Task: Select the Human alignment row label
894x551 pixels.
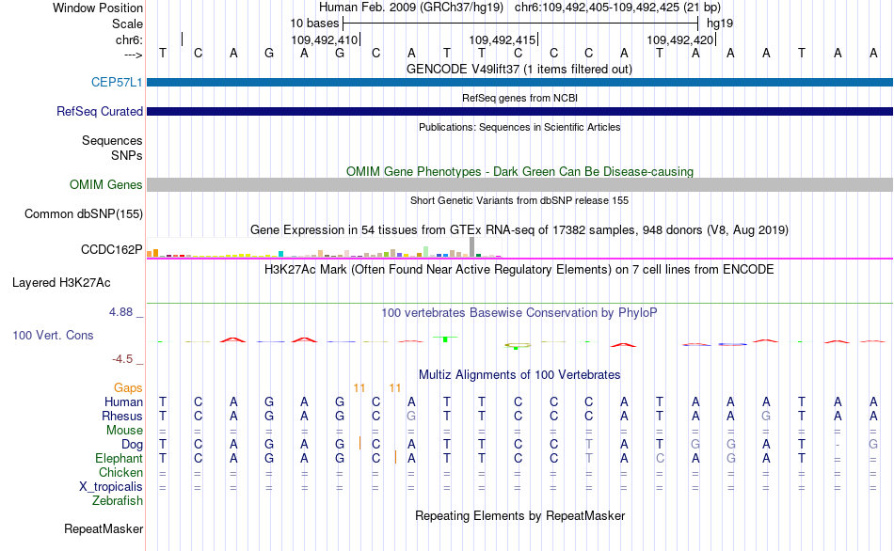Action: pyautogui.click(x=123, y=401)
